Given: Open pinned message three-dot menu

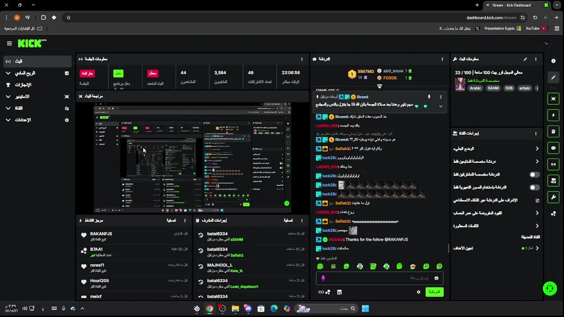Looking at the screenshot, I should (441, 97).
